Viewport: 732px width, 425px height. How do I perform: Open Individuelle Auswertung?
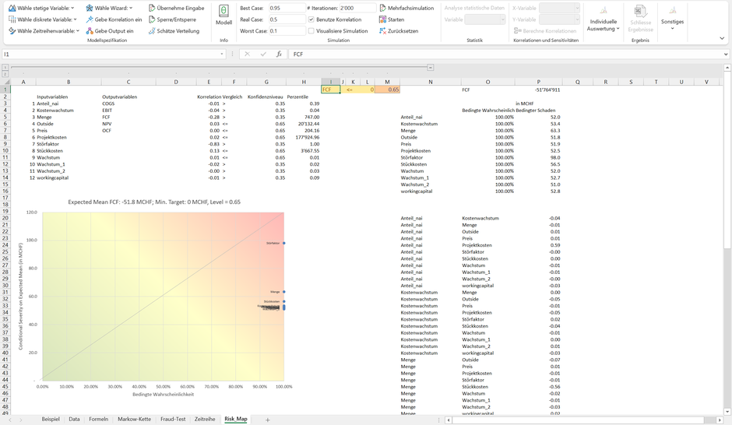click(x=604, y=19)
